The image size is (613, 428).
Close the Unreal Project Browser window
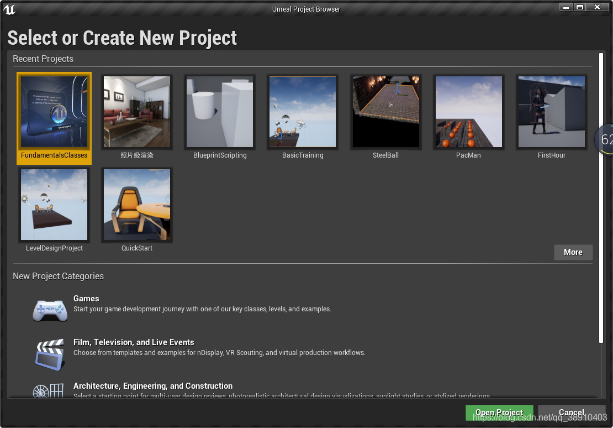[597, 7]
